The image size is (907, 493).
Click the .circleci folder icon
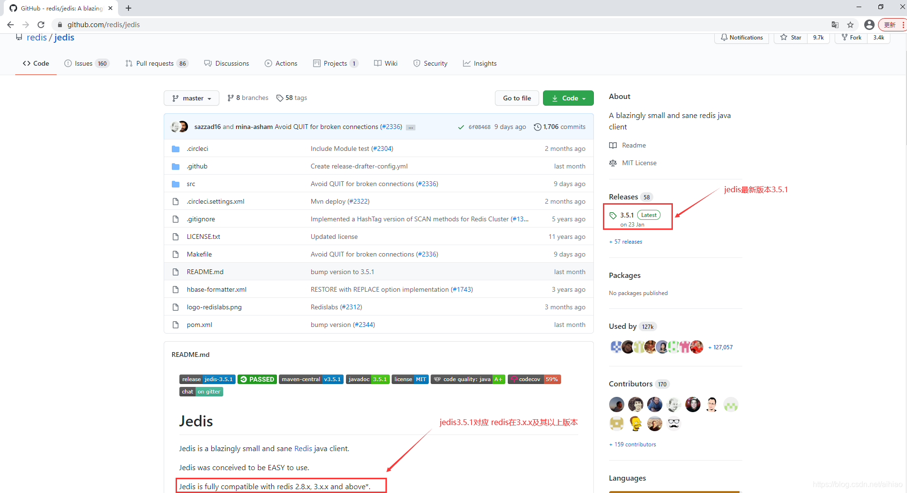(x=176, y=149)
